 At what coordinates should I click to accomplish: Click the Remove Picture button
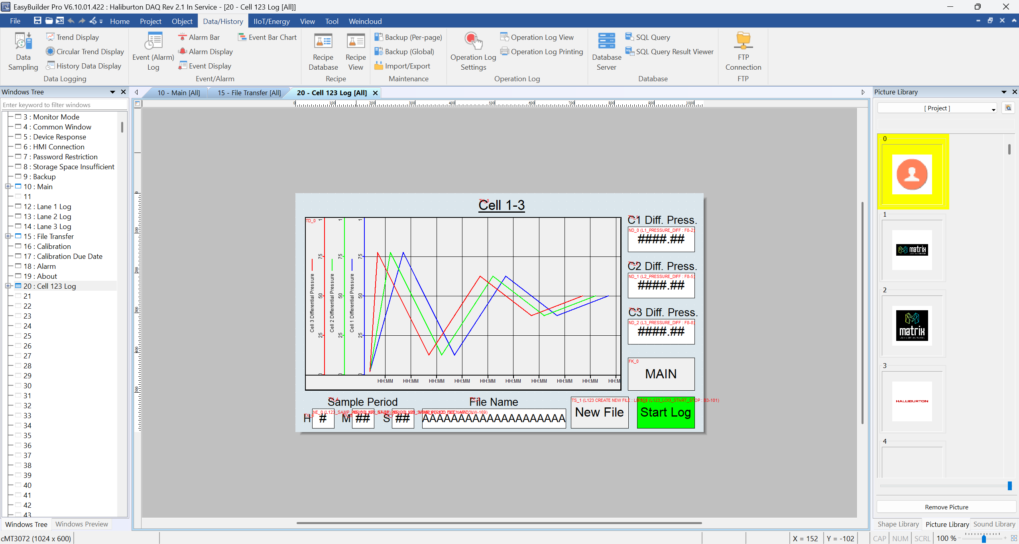tap(946, 507)
